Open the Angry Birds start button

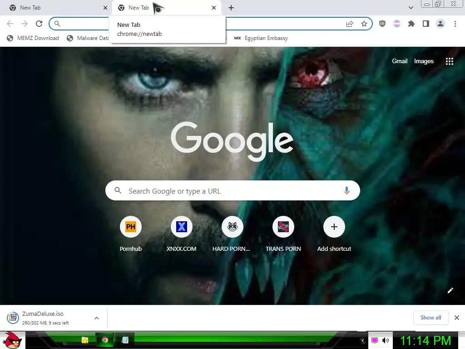coord(12,340)
